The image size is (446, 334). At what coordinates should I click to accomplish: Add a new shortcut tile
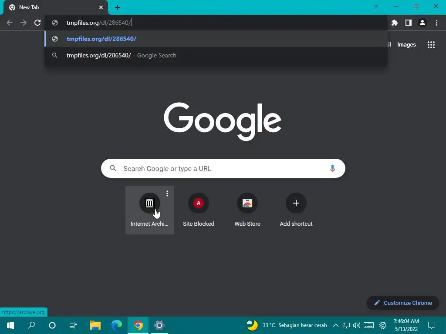point(296,210)
